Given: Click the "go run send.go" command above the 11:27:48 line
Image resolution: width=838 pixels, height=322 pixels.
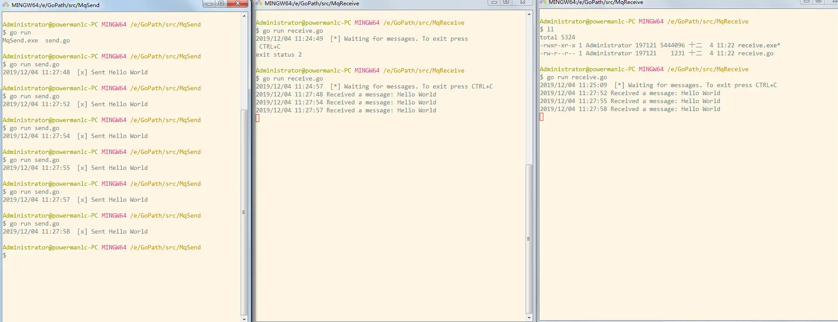Looking at the screenshot, I should [x=31, y=65].
